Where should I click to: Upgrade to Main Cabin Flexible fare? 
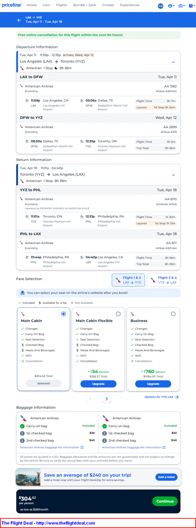coord(98,384)
